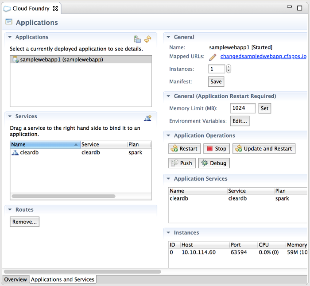310x286 pixels.
Task: Debug the application
Action: click(x=214, y=163)
